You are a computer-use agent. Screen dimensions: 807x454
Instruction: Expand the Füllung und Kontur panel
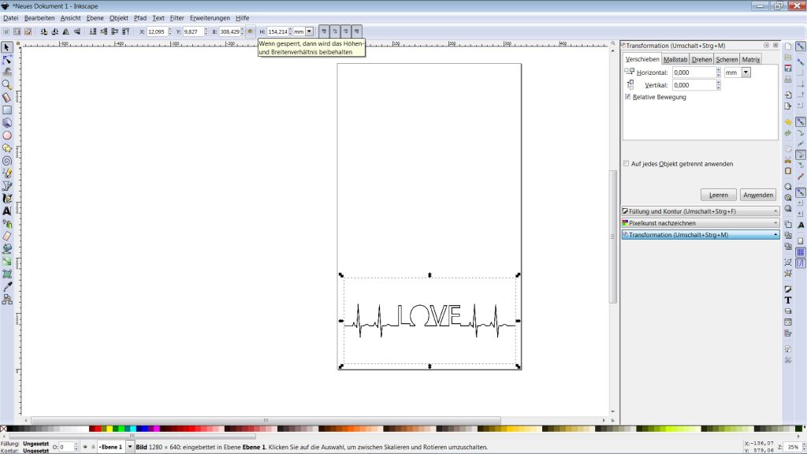[x=700, y=211]
